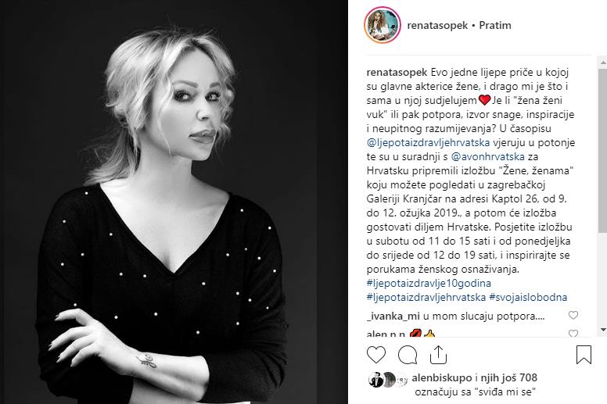This screenshot has height=404, width=607.
Task: Open the #ljepotaizdravljehrvatska hashtag
Action: pyautogui.click(x=426, y=297)
